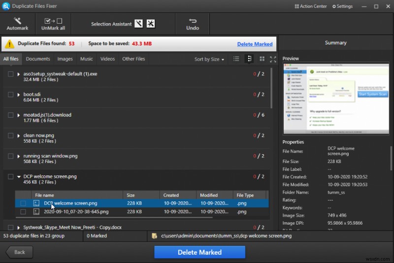394x263 pixels.
Task: Click the blue Delete Marked button
Action: [200, 252]
